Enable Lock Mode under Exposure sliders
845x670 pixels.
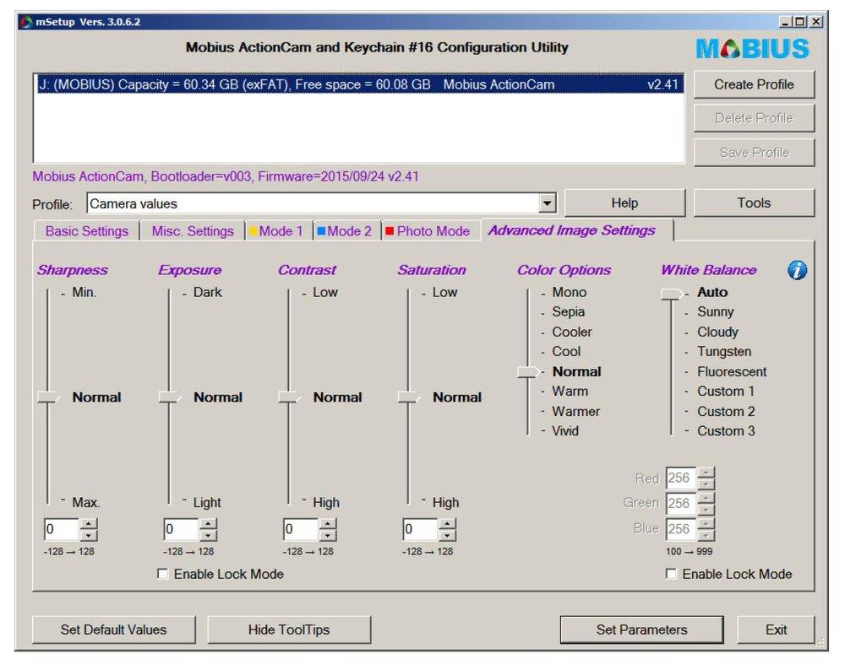[x=162, y=574]
